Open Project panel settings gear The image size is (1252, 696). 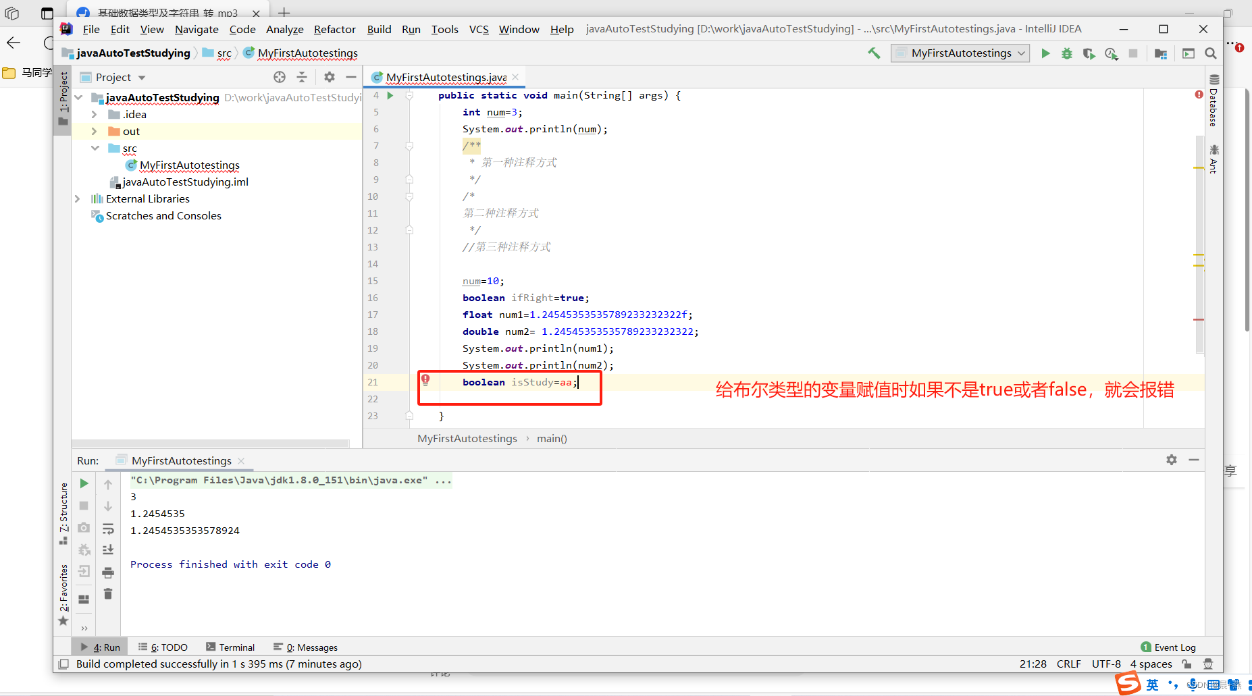330,77
